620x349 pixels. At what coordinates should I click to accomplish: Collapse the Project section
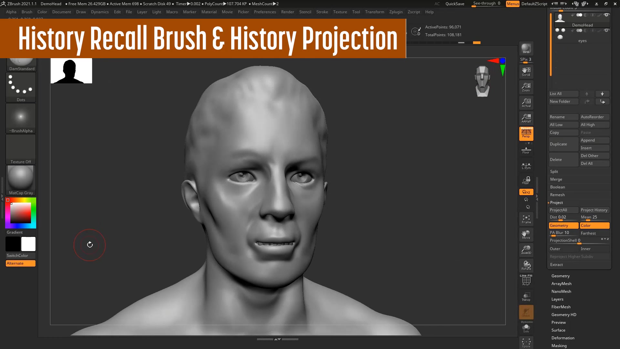coord(556,203)
